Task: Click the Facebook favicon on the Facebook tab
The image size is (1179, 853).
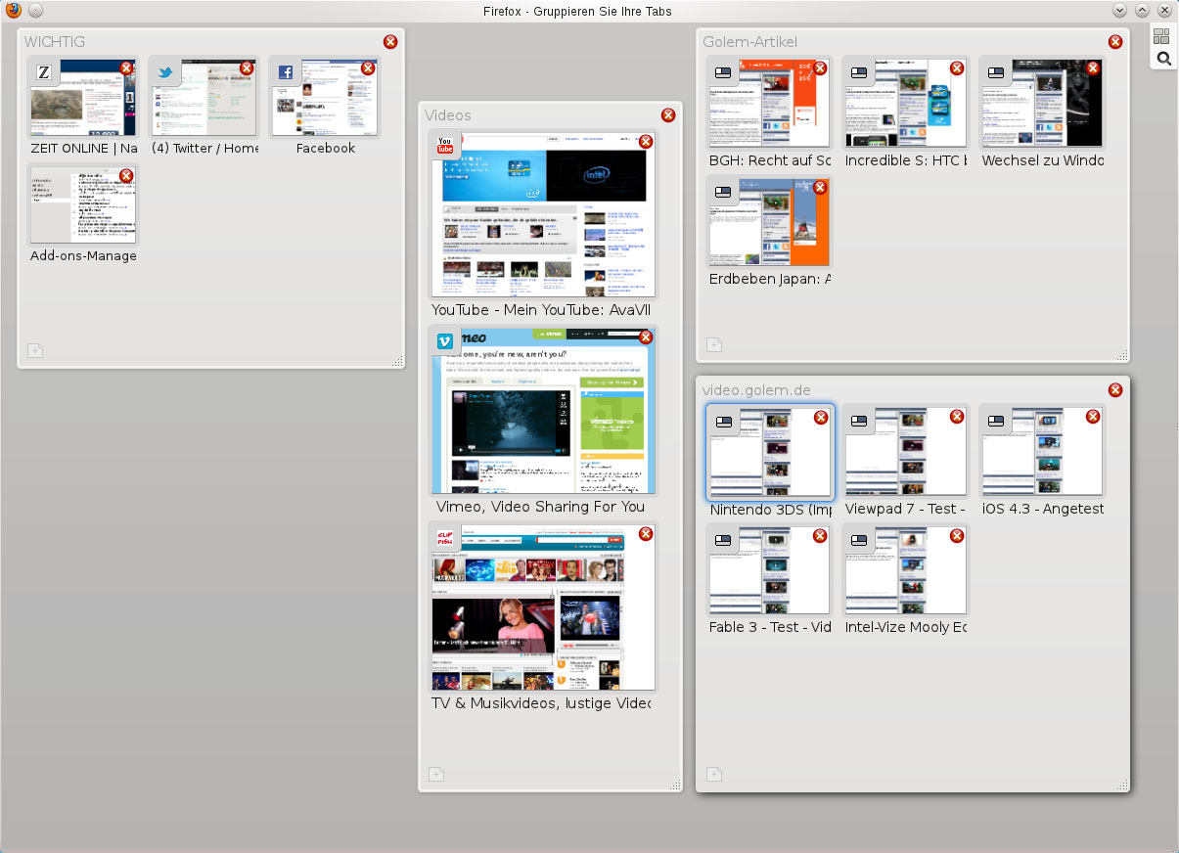Action: [286, 70]
